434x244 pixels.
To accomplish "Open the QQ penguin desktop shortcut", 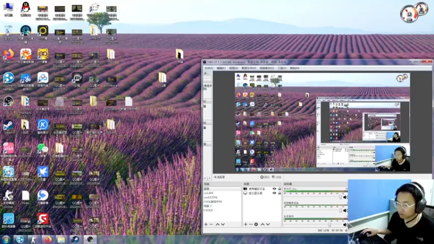I will click(25, 9).
